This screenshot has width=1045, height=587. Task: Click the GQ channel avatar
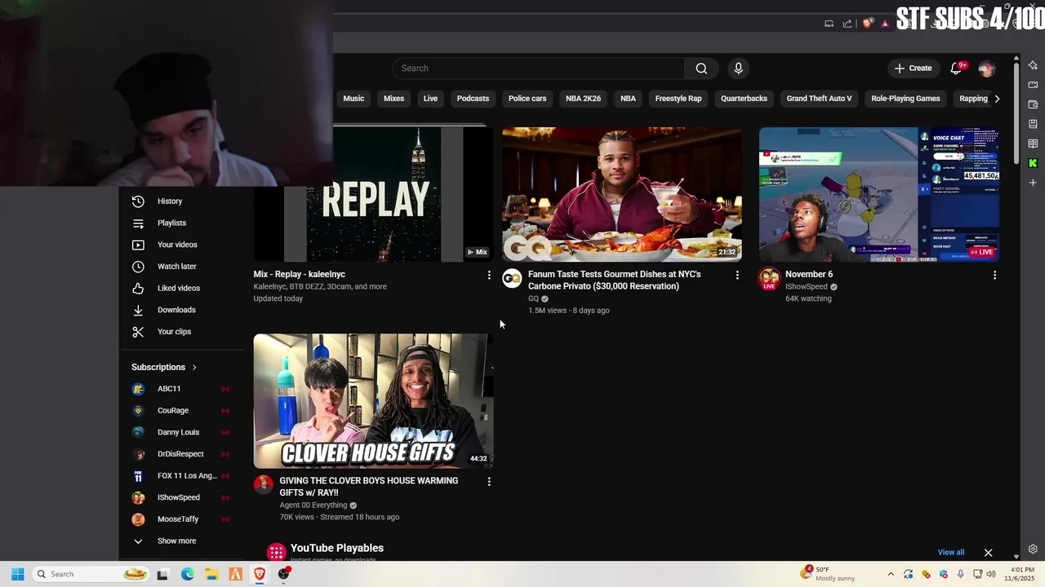pos(512,279)
